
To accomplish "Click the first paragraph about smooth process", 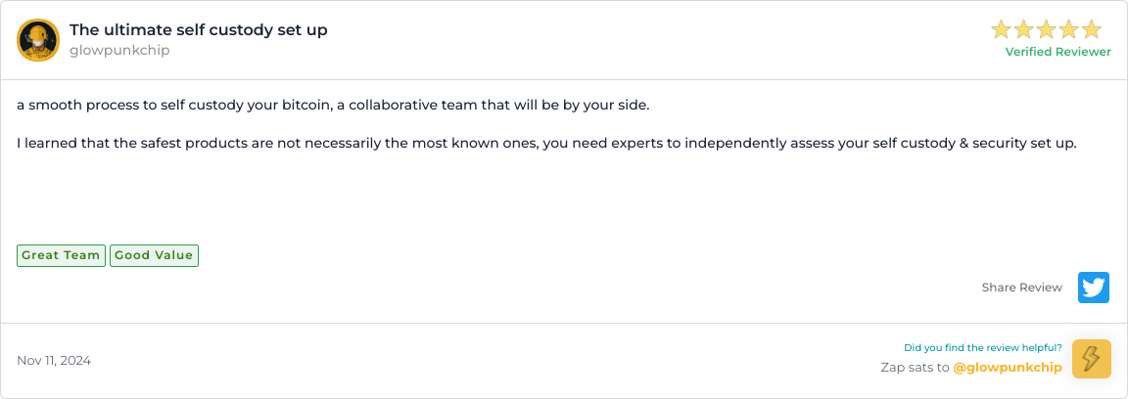I will click(333, 105).
